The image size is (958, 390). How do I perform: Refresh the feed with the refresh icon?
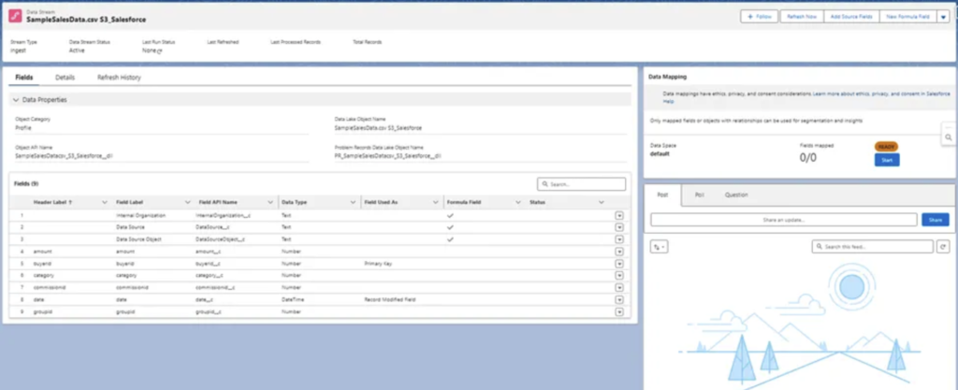tap(943, 247)
